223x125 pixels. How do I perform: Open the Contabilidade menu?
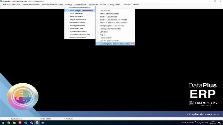[81, 4]
